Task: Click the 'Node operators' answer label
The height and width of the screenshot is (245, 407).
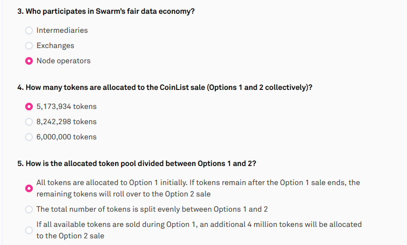Action: tap(64, 61)
